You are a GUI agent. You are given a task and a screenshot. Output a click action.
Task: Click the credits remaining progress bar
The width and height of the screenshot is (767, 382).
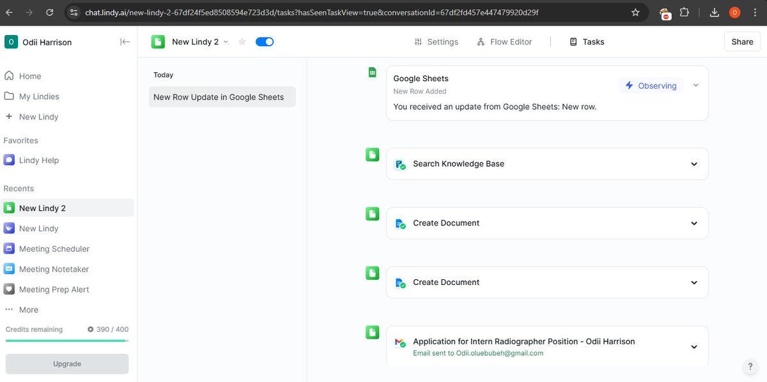tap(67, 340)
